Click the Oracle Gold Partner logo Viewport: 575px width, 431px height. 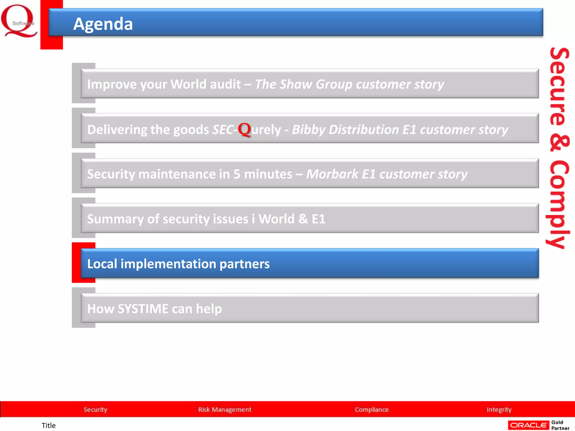539,425
